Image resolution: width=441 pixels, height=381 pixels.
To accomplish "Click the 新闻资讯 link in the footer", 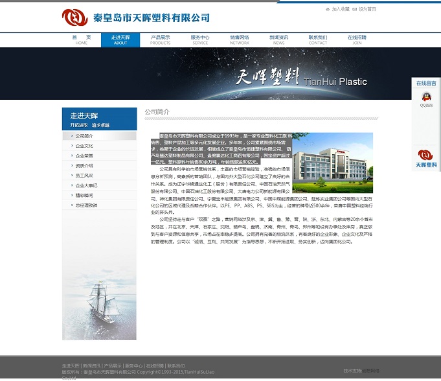I will click(x=91, y=366).
